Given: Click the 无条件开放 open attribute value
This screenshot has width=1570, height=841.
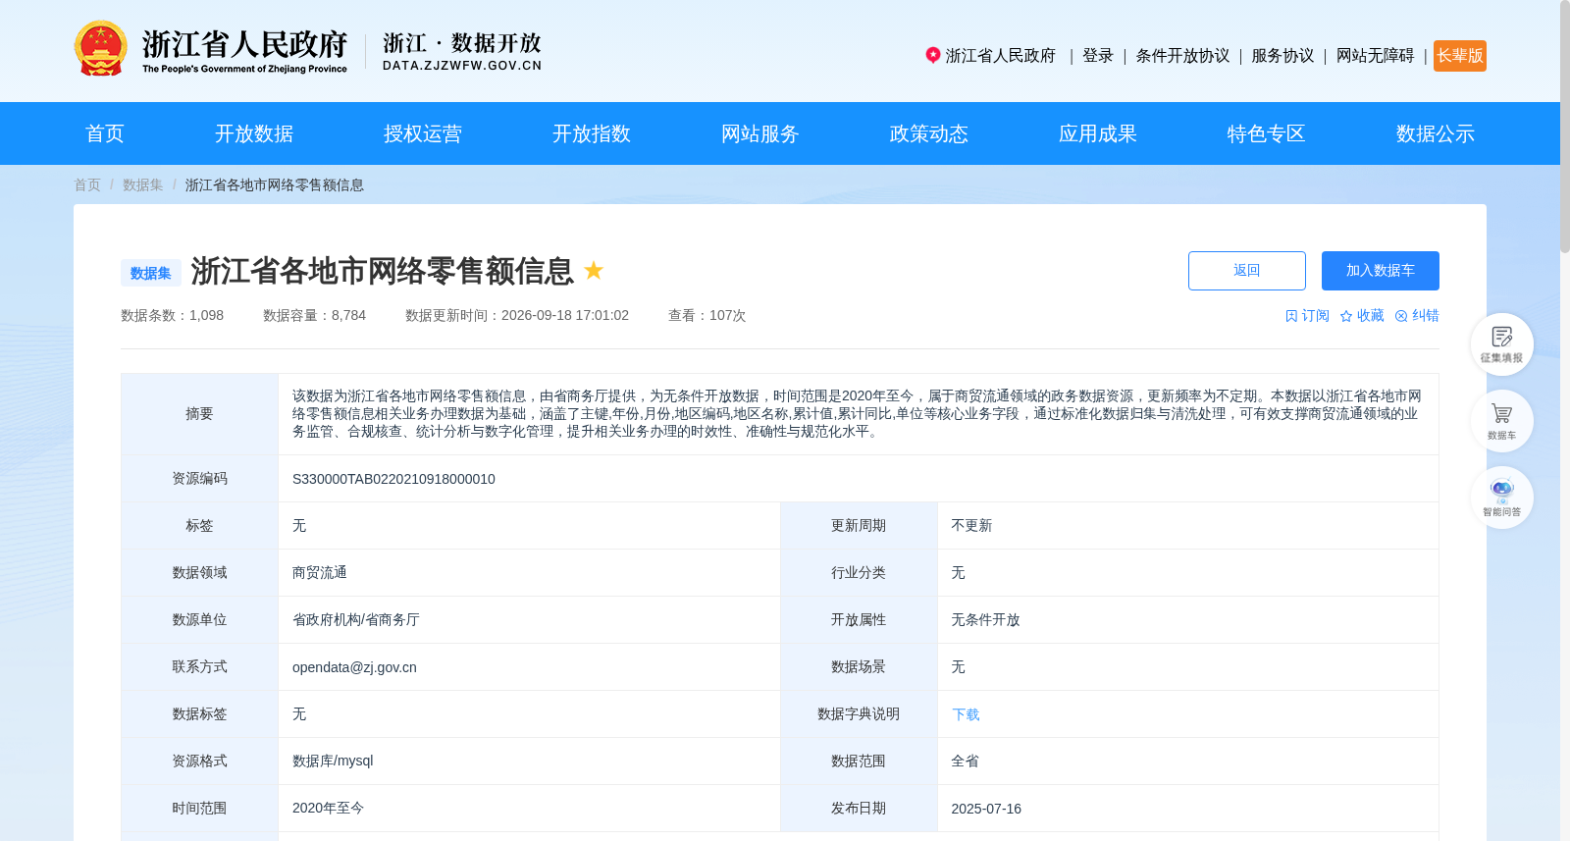Looking at the screenshot, I should [985, 620].
